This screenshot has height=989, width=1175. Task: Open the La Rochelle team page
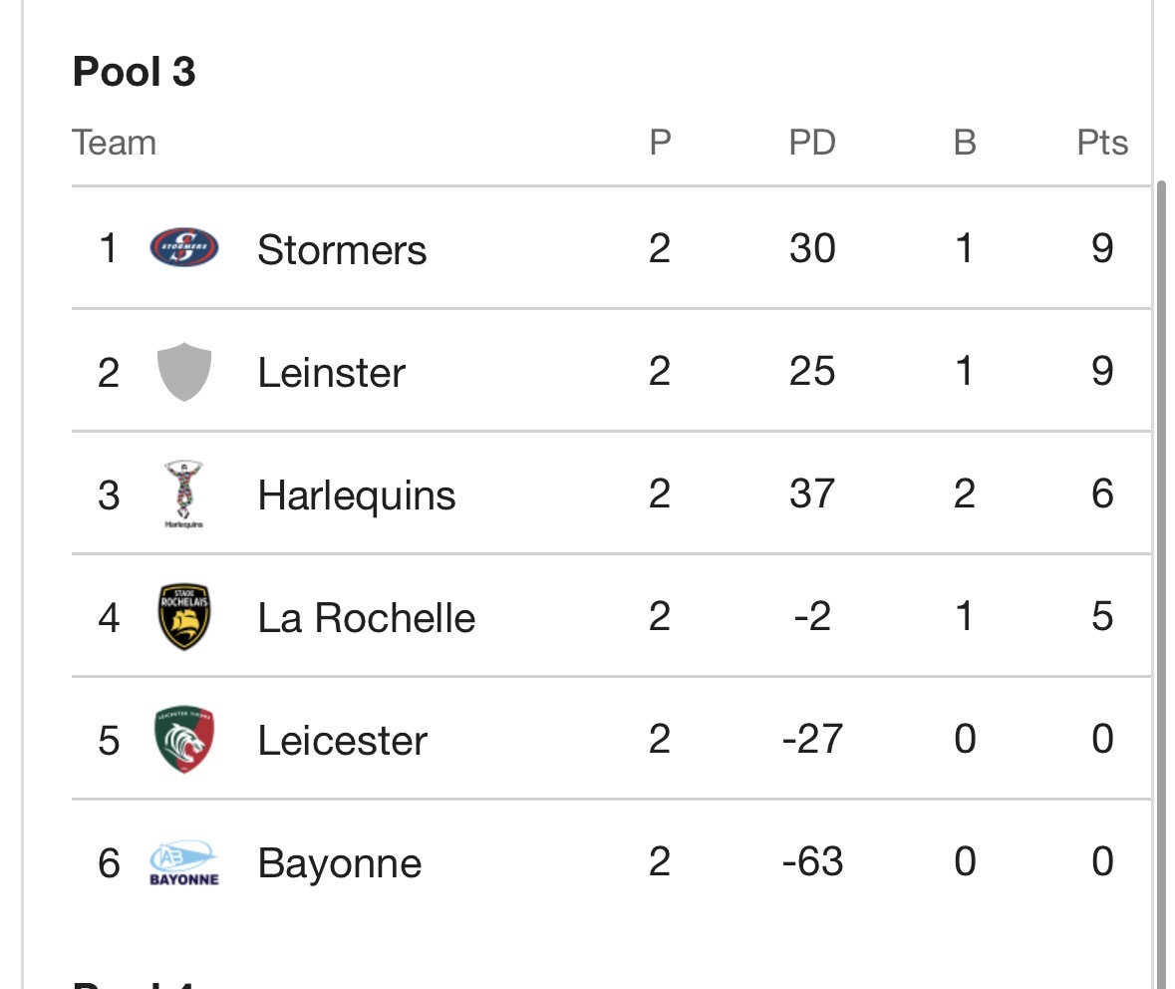[x=366, y=618]
